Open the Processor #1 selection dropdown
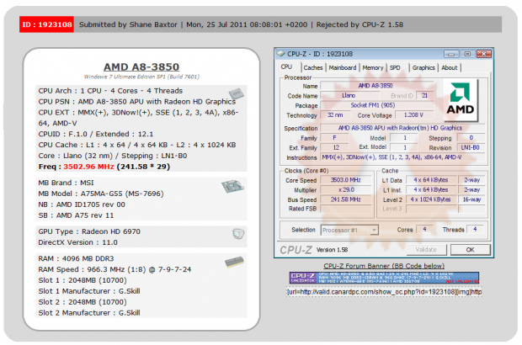Viewport: 522px width, 345px height. point(350,230)
